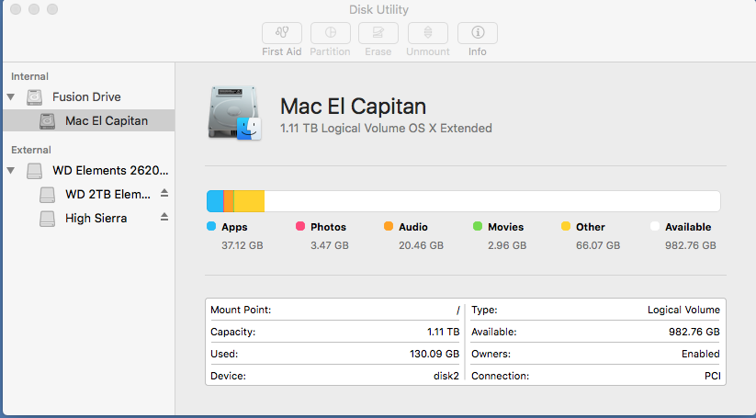The height and width of the screenshot is (418, 756).
Task: Click the orange Audio segment of usage bar
Action: tap(229, 201)
